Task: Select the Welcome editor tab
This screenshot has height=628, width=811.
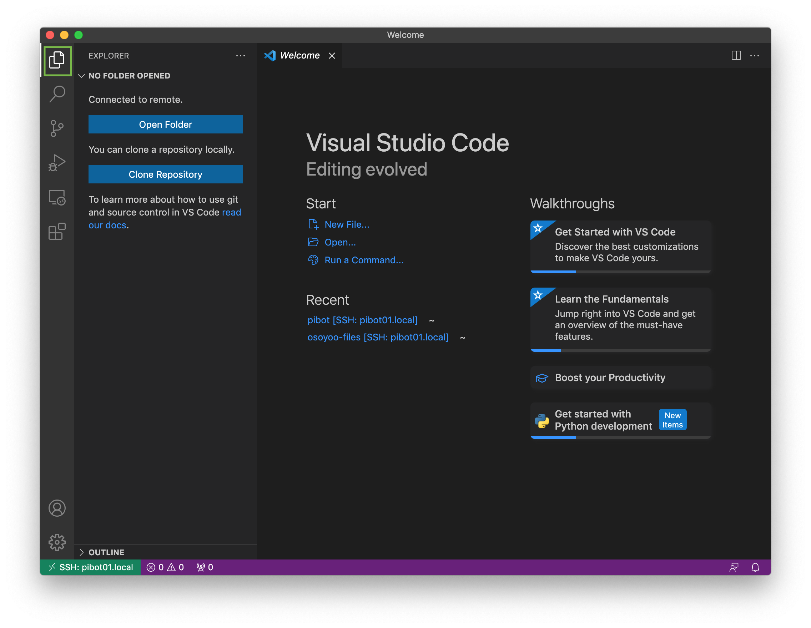Action: click(299, 56)
